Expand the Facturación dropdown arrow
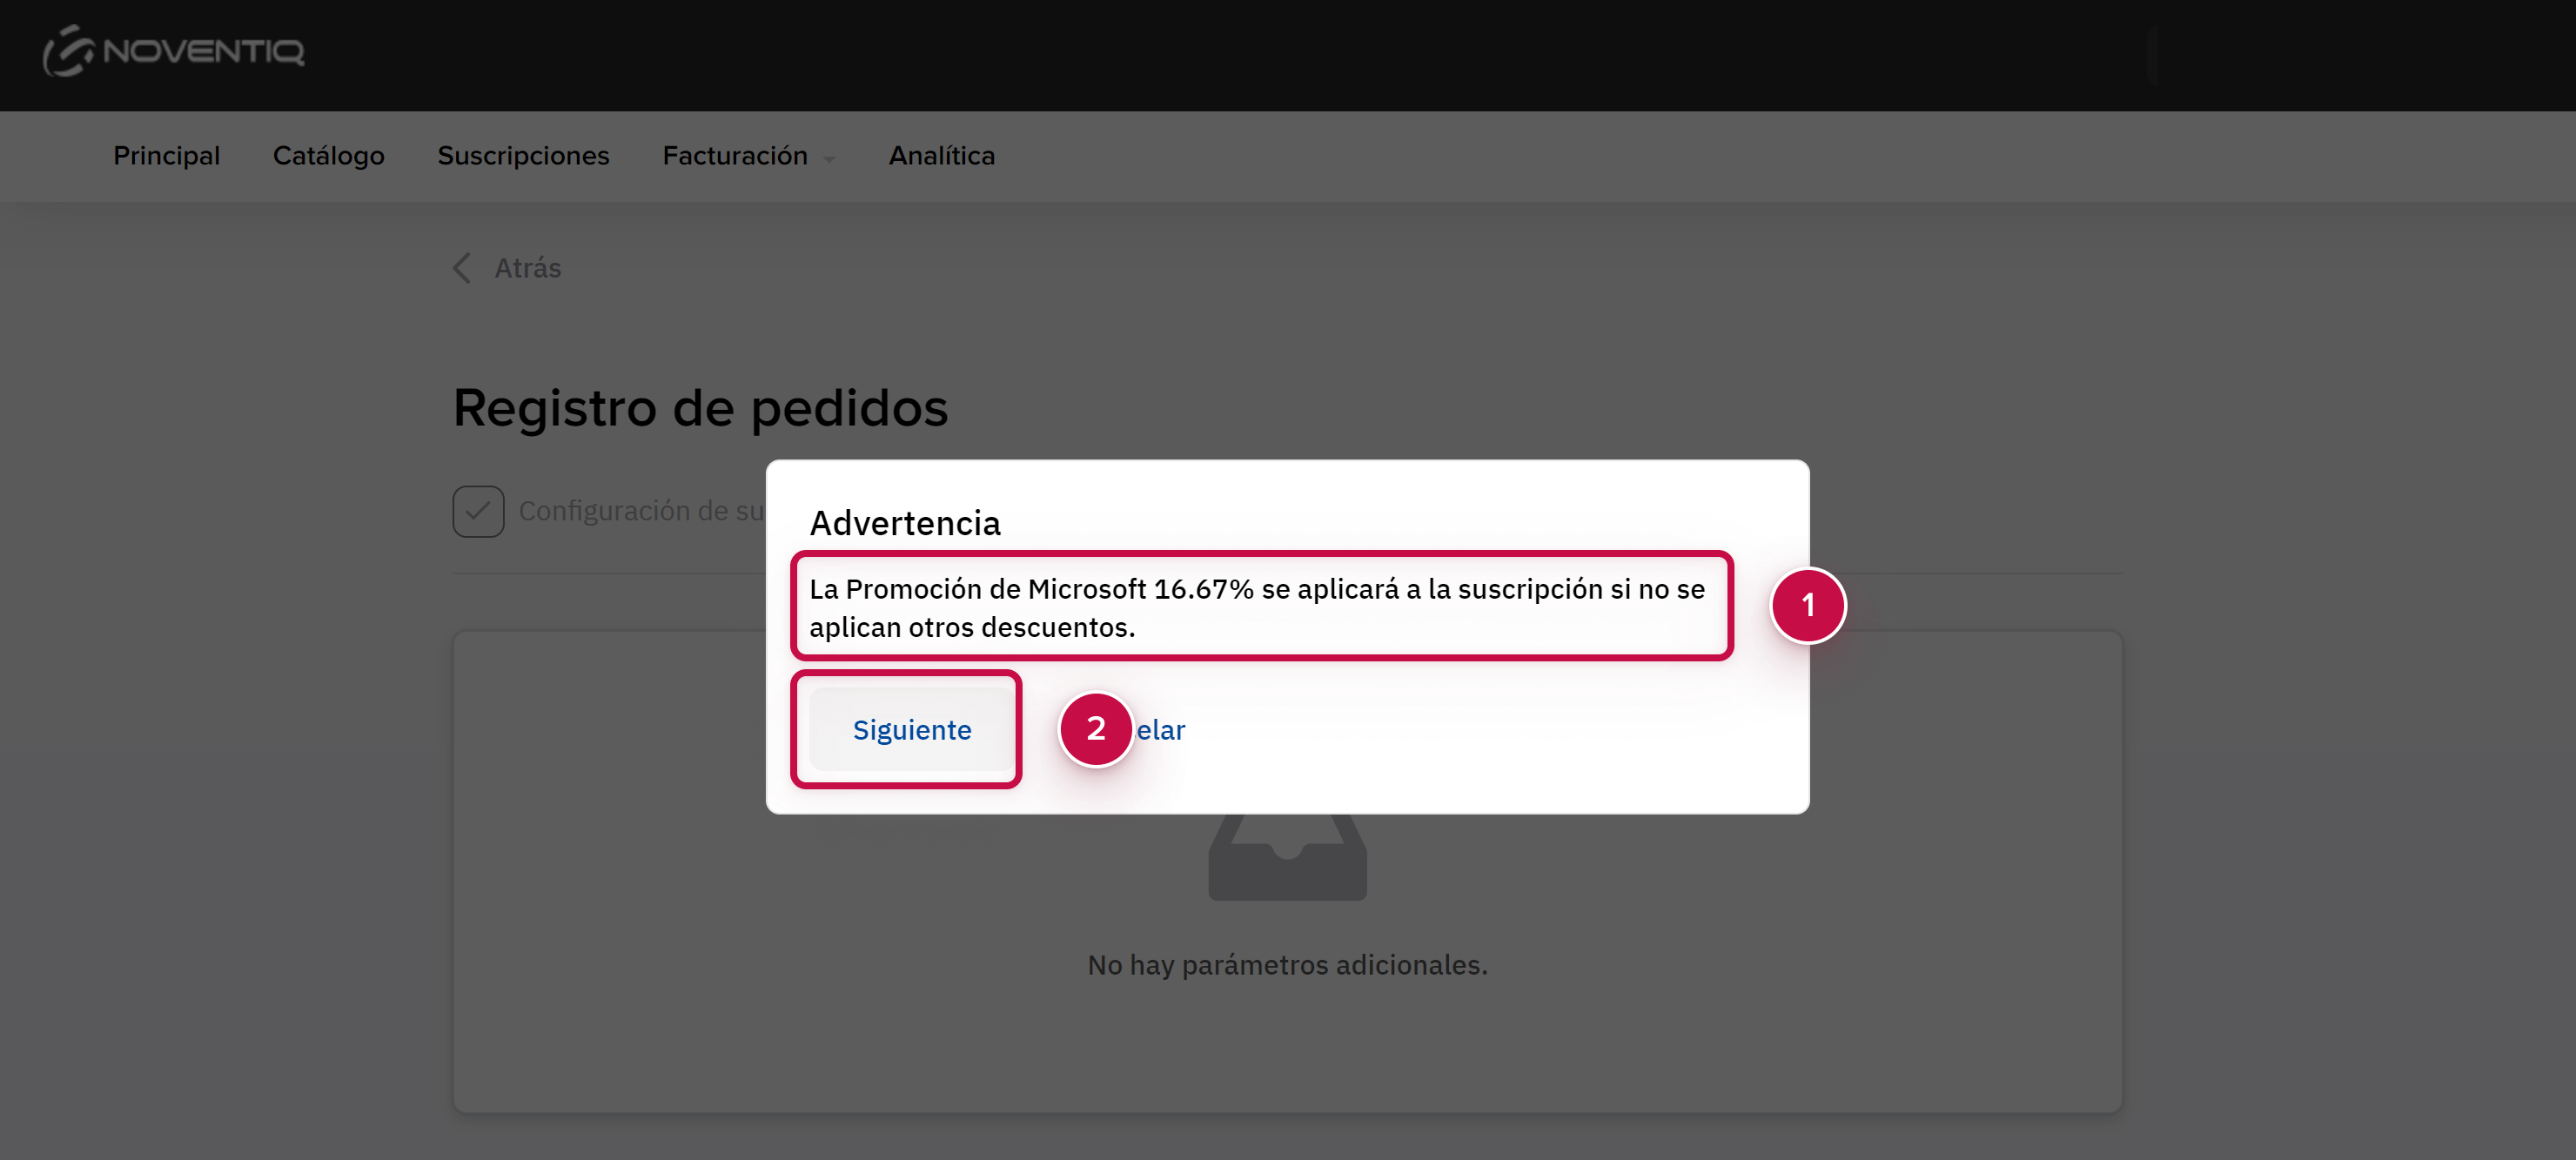The width and height of the screenshot is (2576, 1160). pos(829,159)
